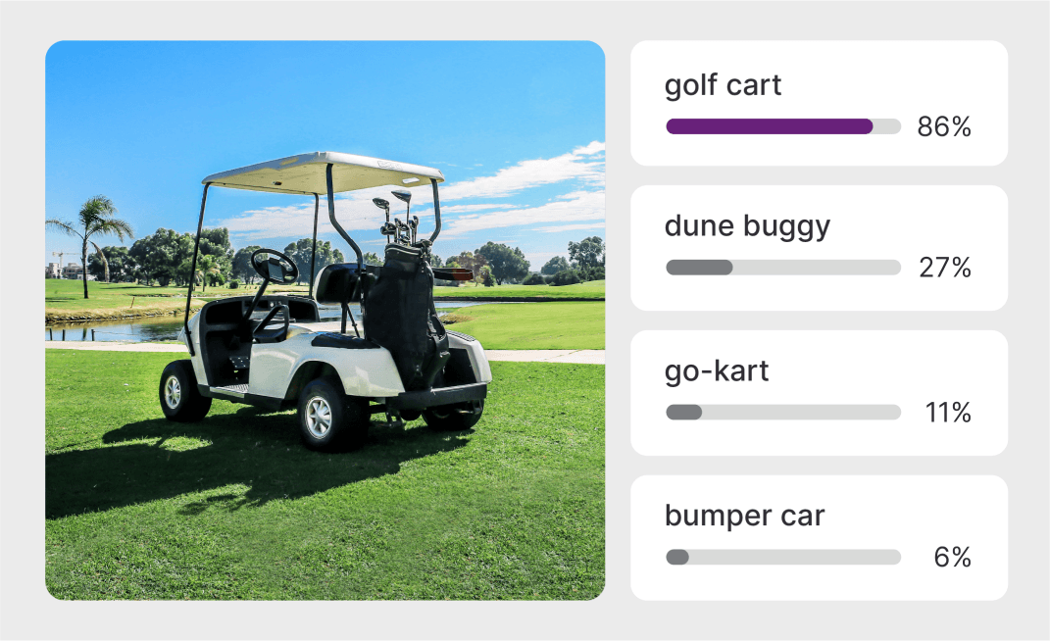
Task: Click the 6% confidence value
Action: point(952,558)
